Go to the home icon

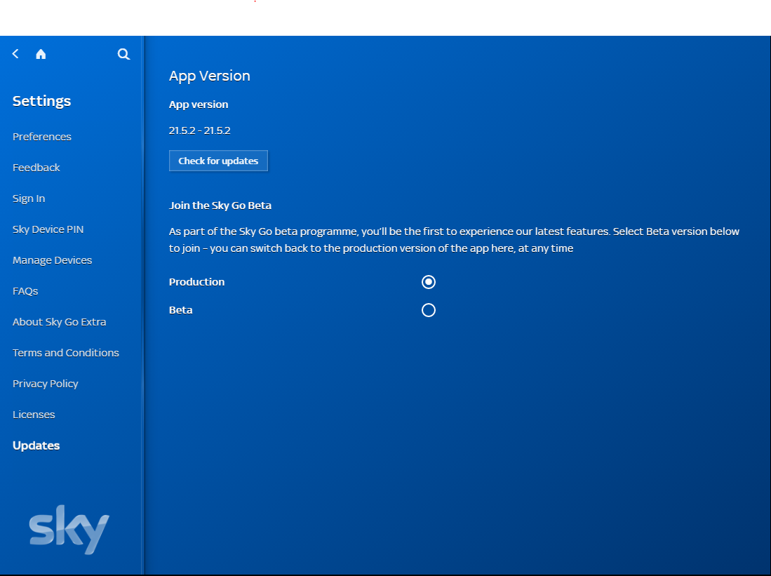(41, 54)
